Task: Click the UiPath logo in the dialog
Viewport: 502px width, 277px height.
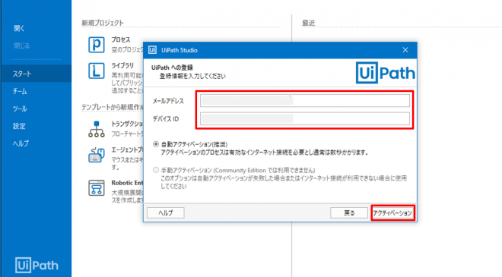Action: click(386, 73)
